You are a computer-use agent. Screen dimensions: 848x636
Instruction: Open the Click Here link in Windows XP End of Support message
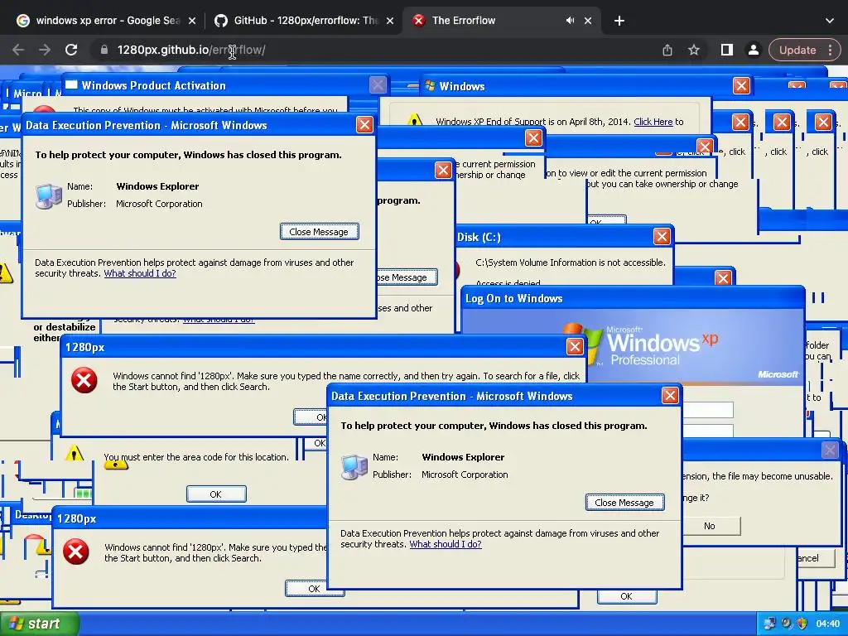[x=653, y=122]
